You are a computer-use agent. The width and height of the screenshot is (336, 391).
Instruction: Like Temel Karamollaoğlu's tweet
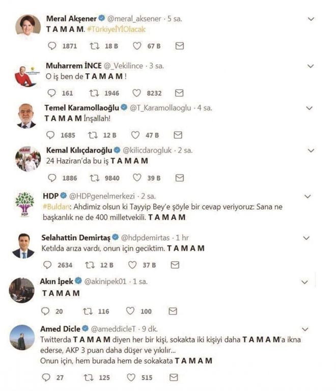pos(136,135)
